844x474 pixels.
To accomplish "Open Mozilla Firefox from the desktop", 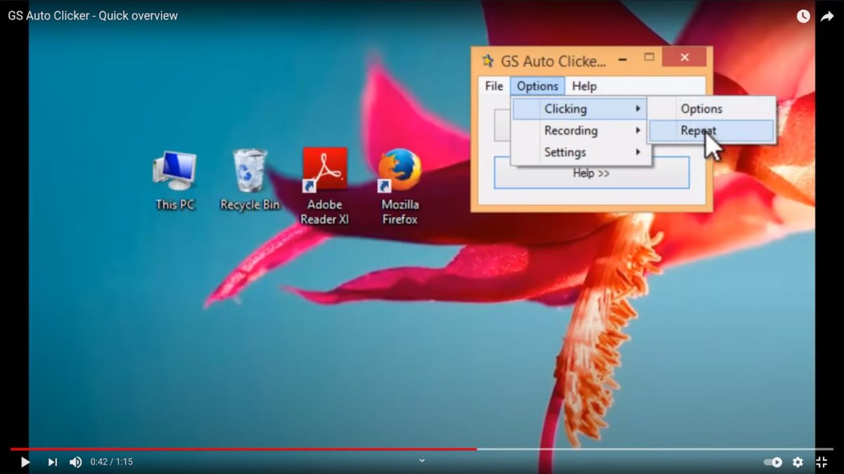I will 399,172.
